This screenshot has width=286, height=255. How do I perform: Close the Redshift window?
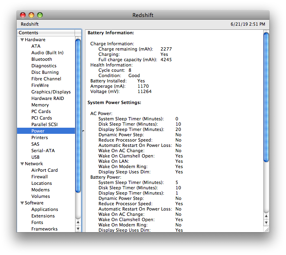point(23,15)
